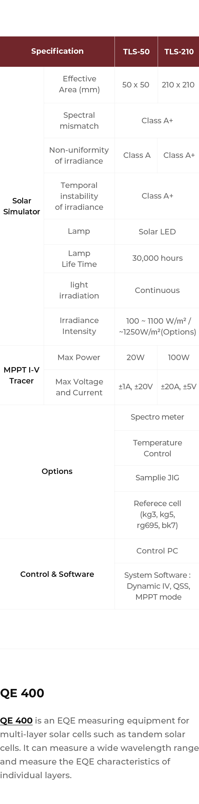Select the Specification column header
The height and width of the screenshot is (804, 199).
tap(57, 51)
